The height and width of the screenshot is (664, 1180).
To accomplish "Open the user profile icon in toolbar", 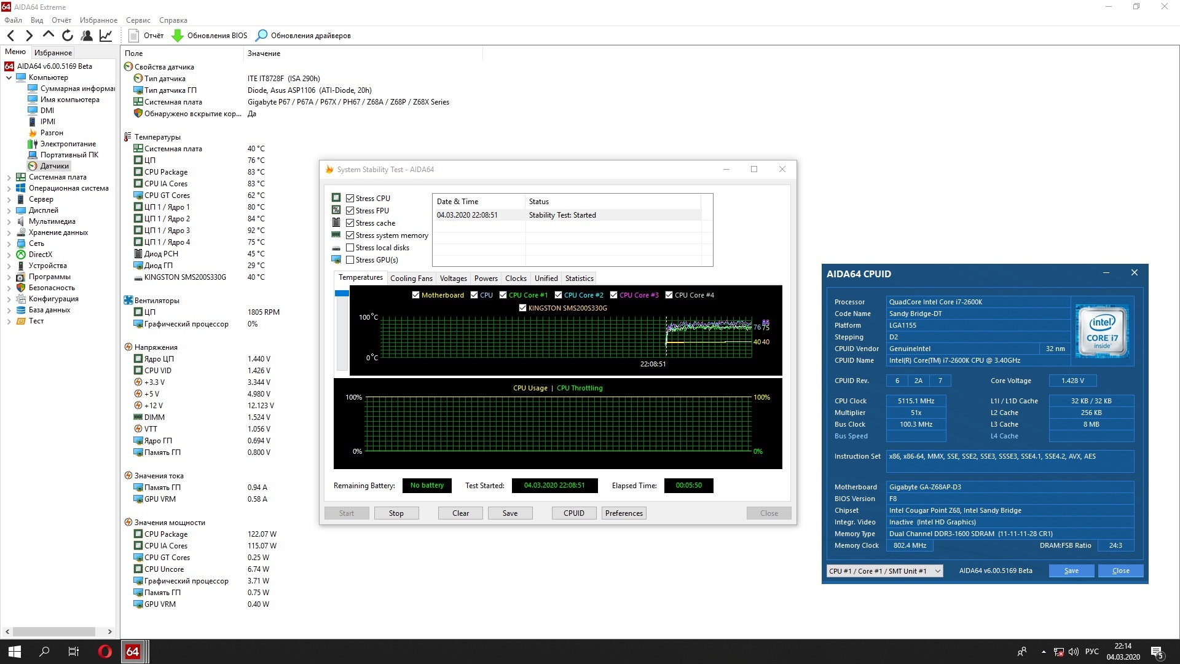I will (87, 36).
